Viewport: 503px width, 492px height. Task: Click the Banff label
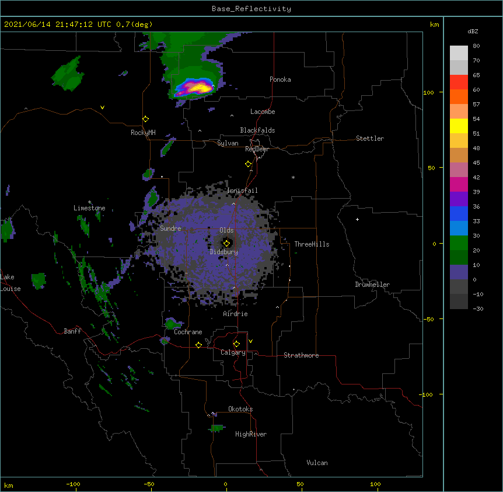(x=72, y=331)
